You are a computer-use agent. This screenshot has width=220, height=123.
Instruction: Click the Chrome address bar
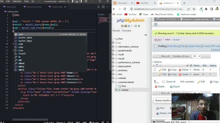[x=159, y=9]
